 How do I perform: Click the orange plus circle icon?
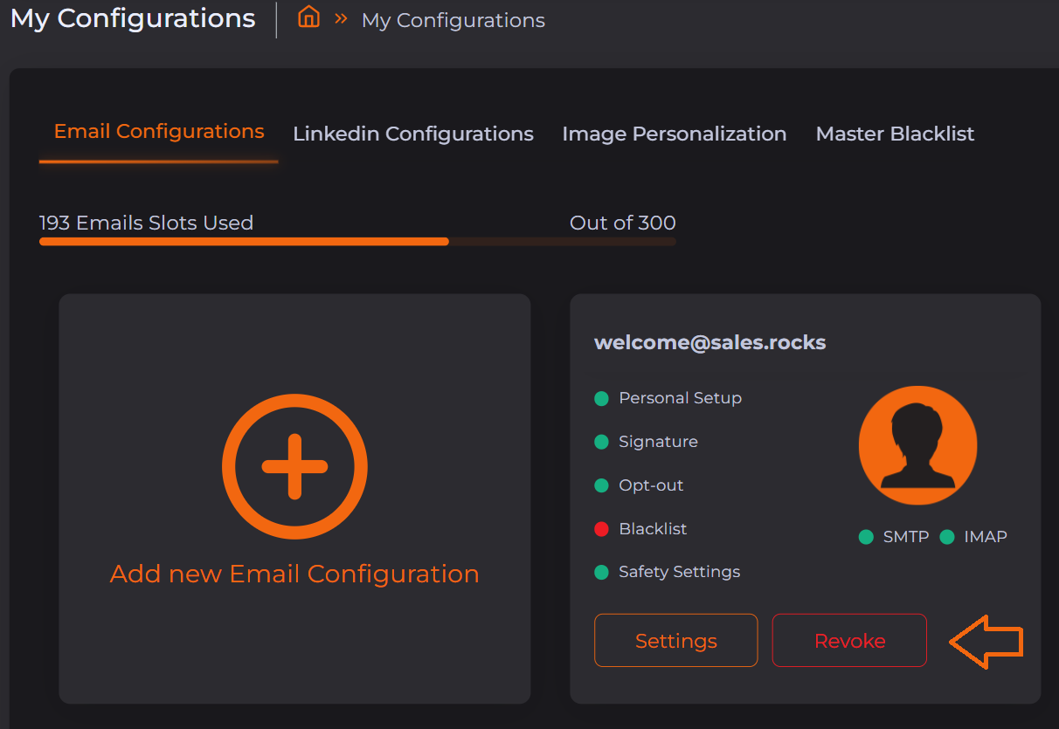[294, 466]
